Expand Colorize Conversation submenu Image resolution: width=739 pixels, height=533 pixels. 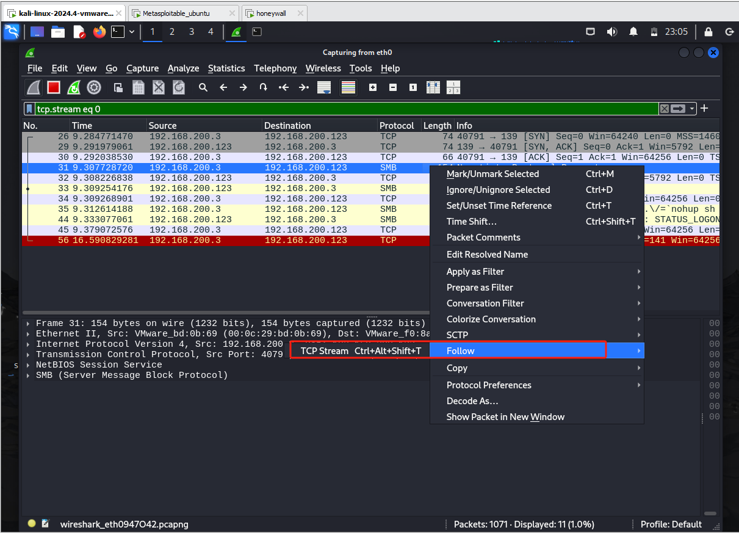pos(537,319)
